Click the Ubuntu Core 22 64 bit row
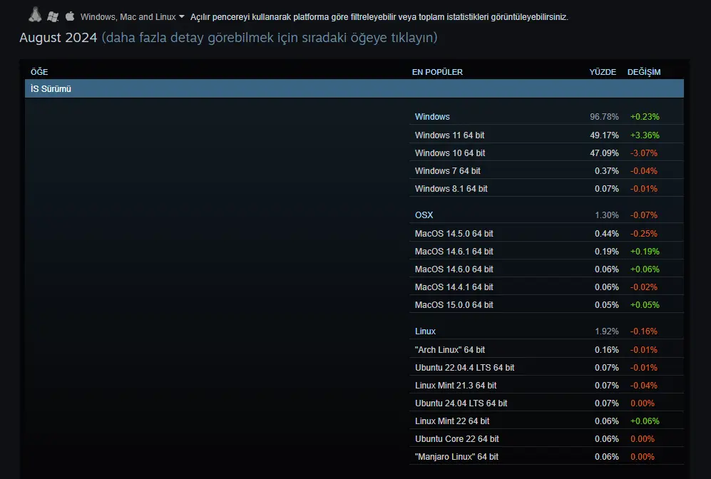The width and height of the screenshot is (711, 479). (x=546, y=438)
